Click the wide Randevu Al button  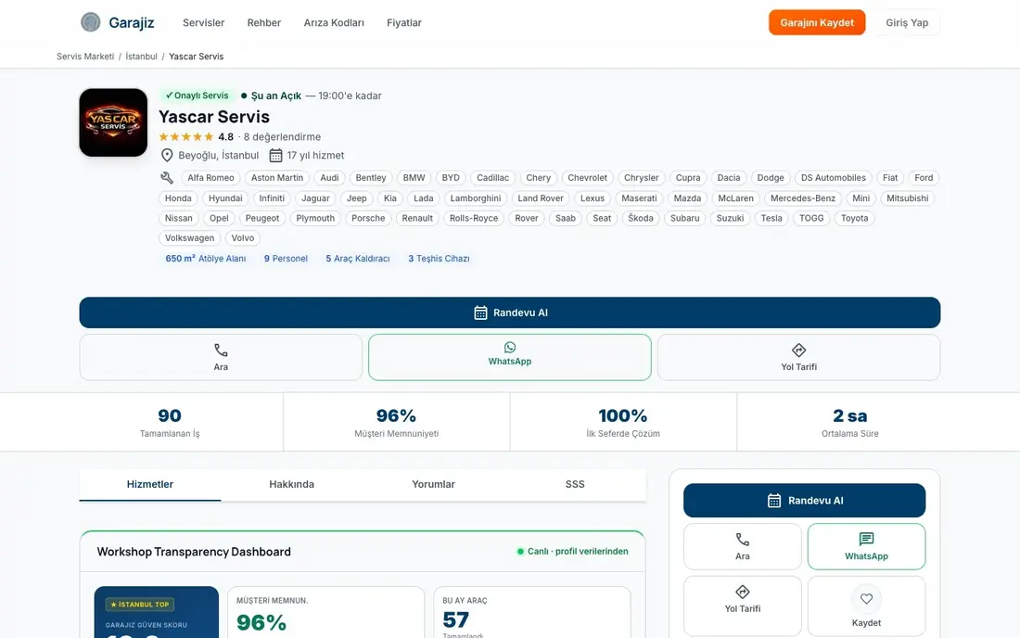pyautogui.click(x=510, y=313)
